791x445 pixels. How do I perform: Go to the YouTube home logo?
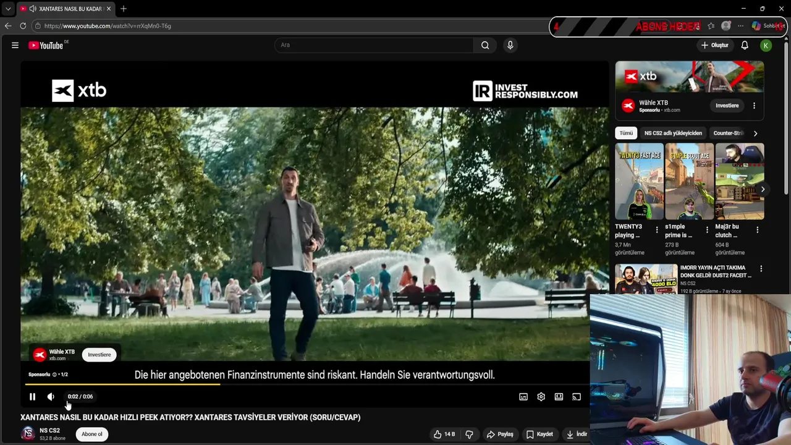tap(46, 45)
